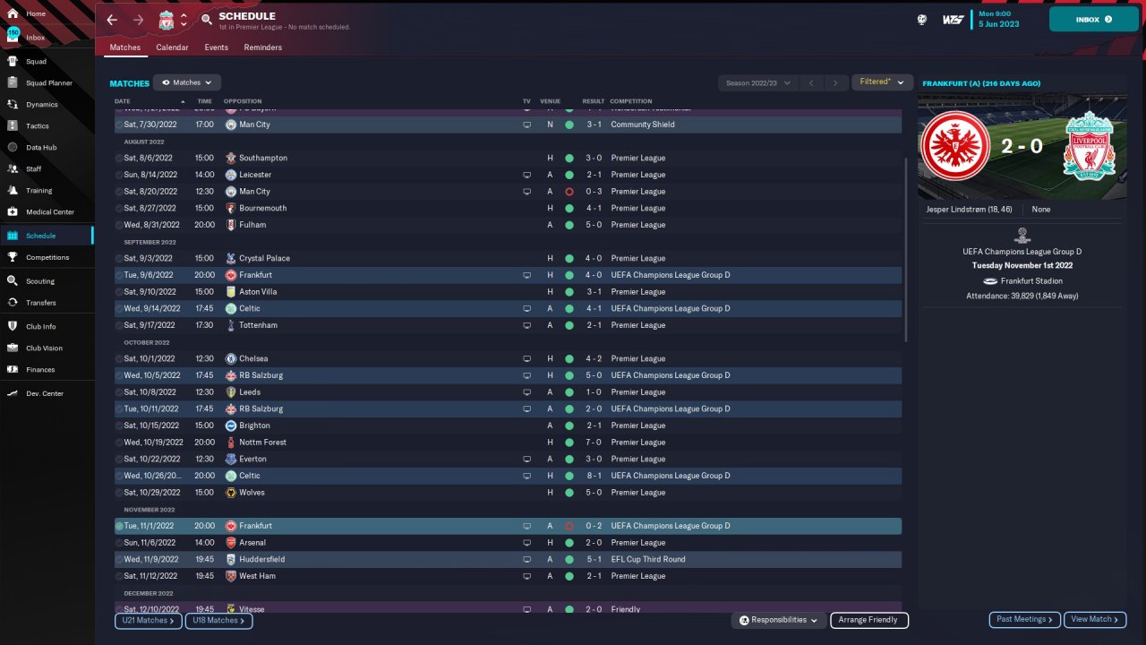Expand the Matches view dropdown
The image size is (1146, 645).
[187, 82]
